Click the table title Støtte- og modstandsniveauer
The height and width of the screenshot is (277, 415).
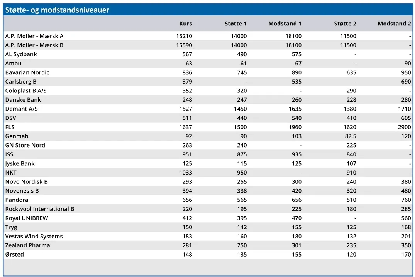pyautogui.click(x=57, y=10)
